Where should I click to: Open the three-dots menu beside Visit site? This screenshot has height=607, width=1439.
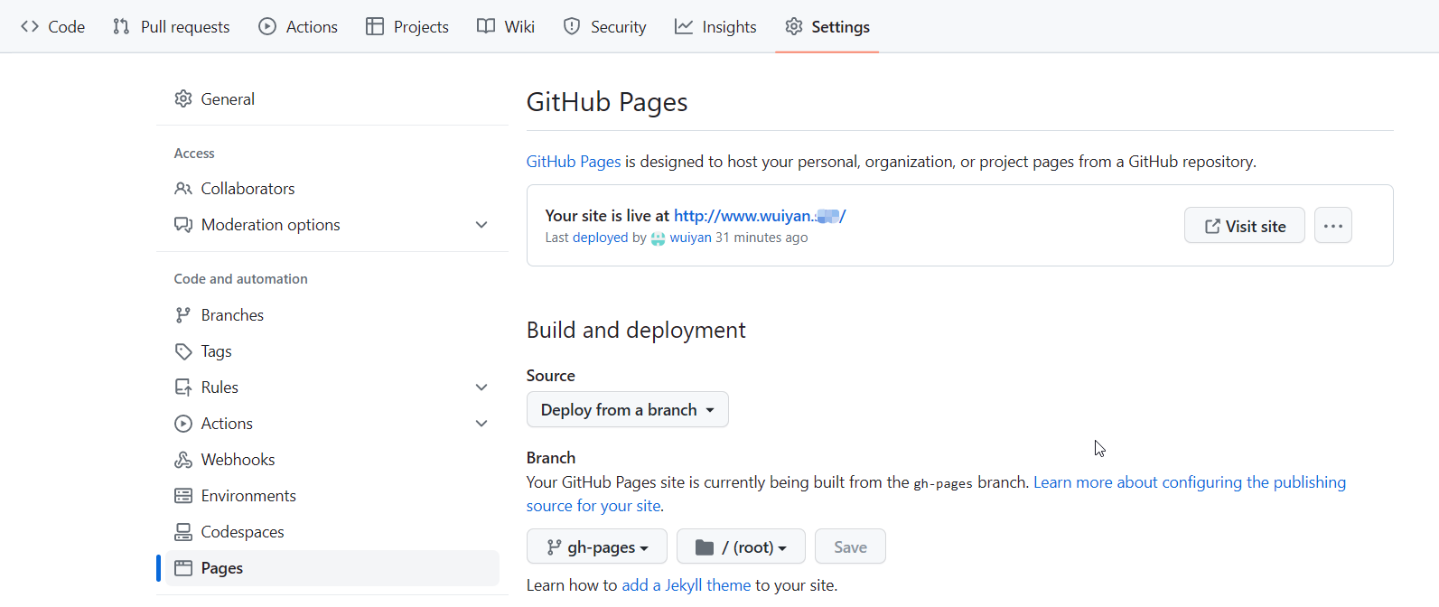[1332, 226]
